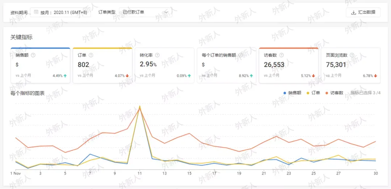This screenshot has width=391, height=189.
Task: Click the peak point on 11 Nov
Action: tap(140, 106)
